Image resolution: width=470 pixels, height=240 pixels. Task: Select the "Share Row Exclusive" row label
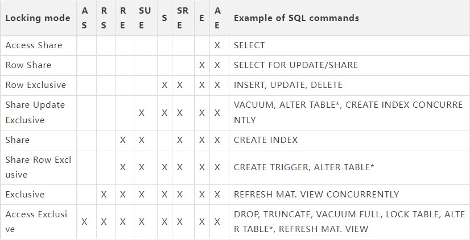(x=38, y=167)
